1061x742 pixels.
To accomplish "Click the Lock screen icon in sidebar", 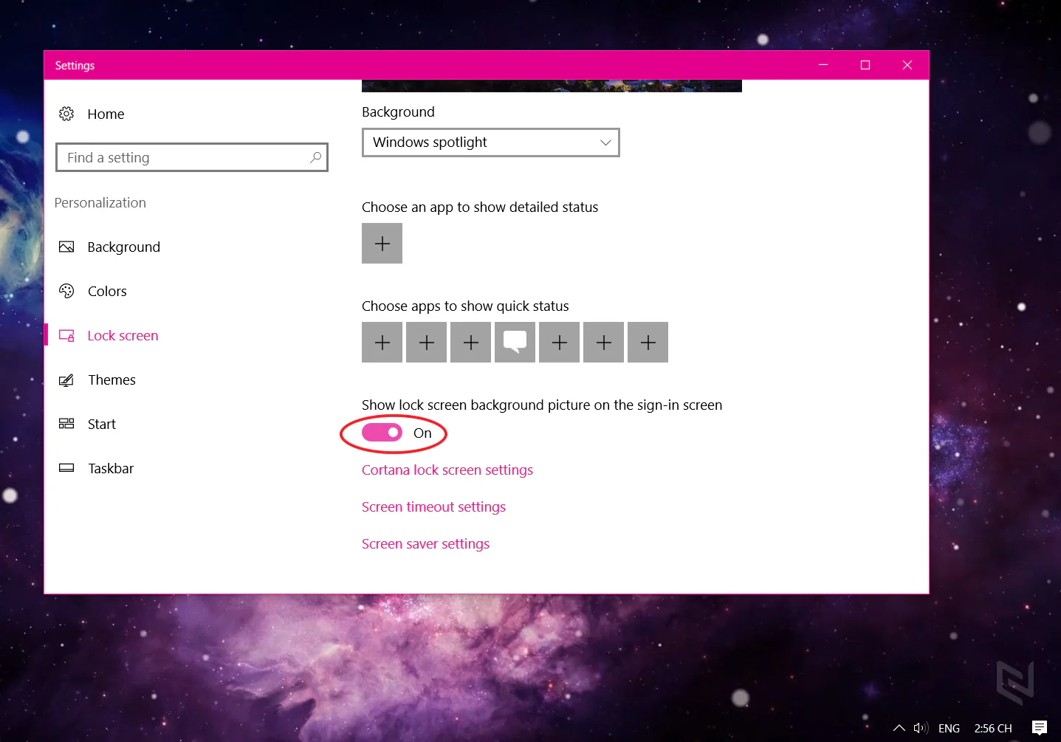I will tap(66, 335).
